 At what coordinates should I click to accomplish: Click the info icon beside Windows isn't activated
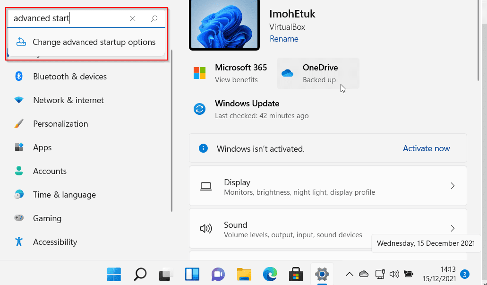coord(203,148)
